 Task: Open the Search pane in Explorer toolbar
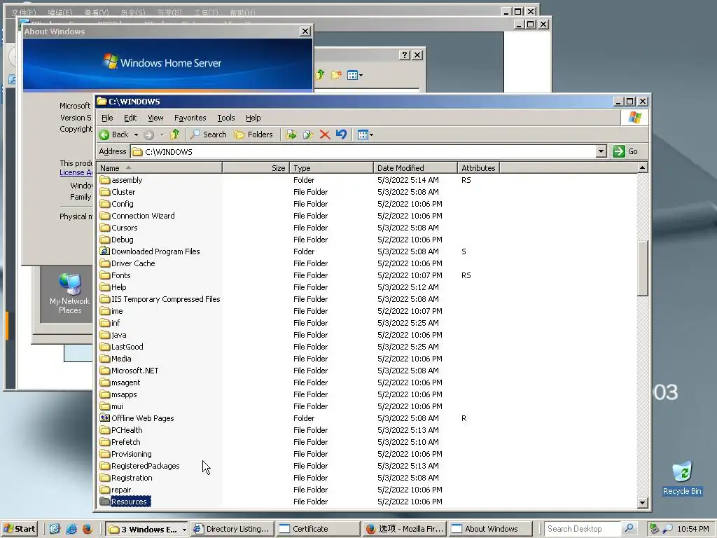click(x=209, y=134)
